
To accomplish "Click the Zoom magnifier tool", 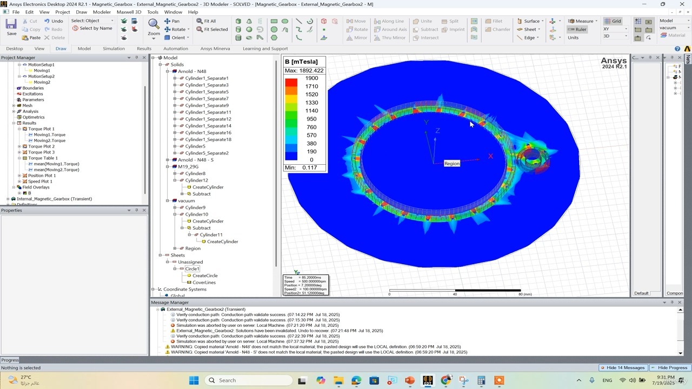I will pyautogui.click(x=154, y=24).
